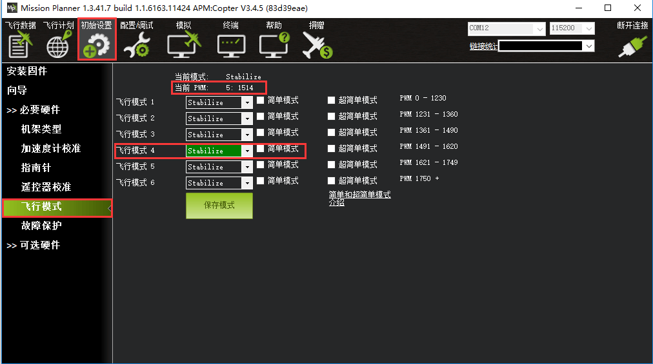Enable 简单模式 for 飞行模式 5
The height and width of the screenshot is (364, 653).
(x=260, y=165)
